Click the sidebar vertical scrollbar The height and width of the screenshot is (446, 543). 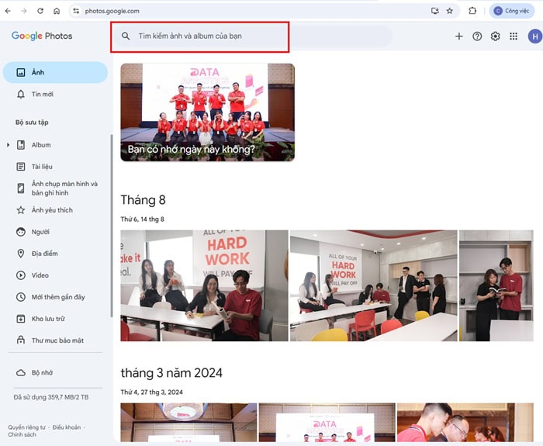point(112,226)
